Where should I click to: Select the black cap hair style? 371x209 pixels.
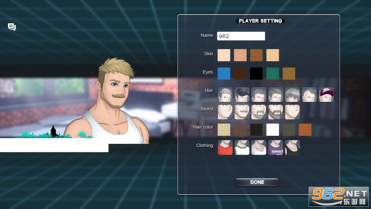(x=242, y=95)
